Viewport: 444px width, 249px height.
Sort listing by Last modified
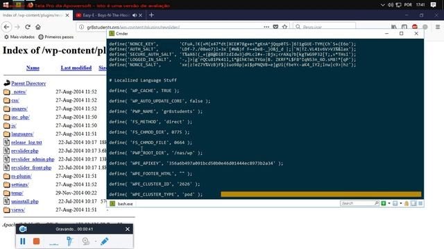pos(76,68)
